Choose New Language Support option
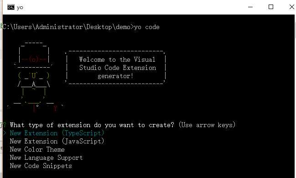The image size is (296, 178). (x=46, y=158)
